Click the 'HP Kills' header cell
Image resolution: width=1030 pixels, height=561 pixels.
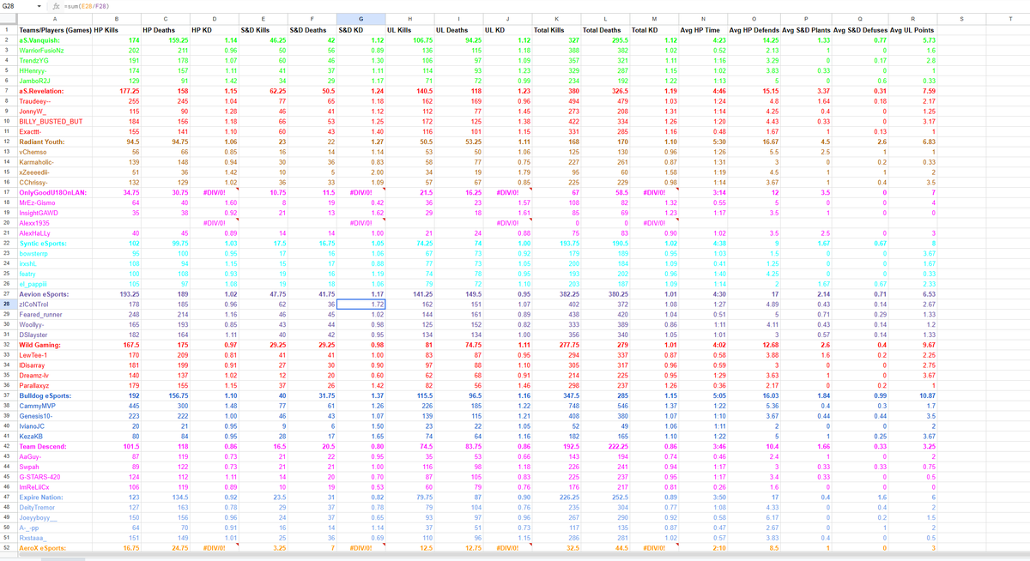[x=118, y=29]
